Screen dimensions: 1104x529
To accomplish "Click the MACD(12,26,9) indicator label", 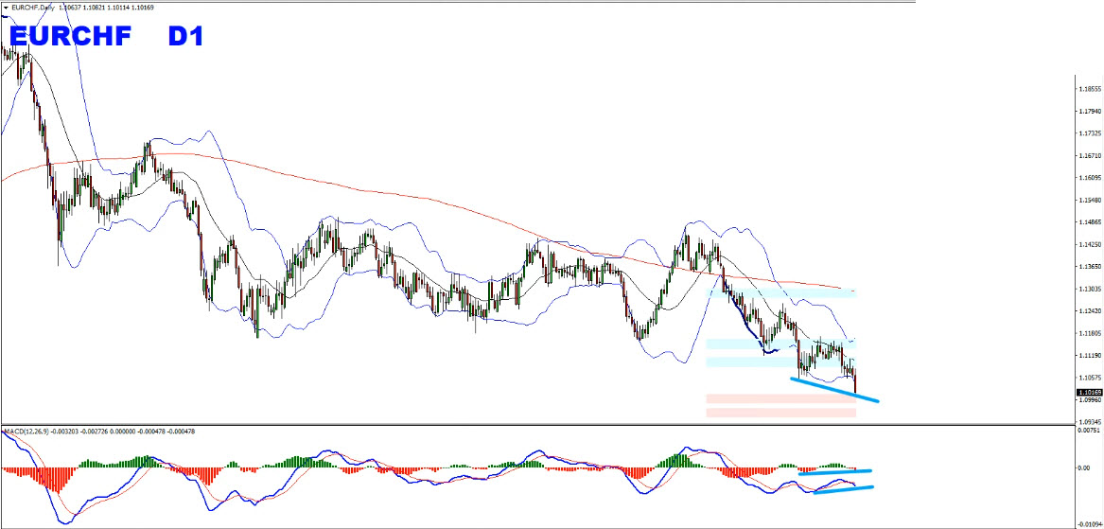I will coord(28,432).
